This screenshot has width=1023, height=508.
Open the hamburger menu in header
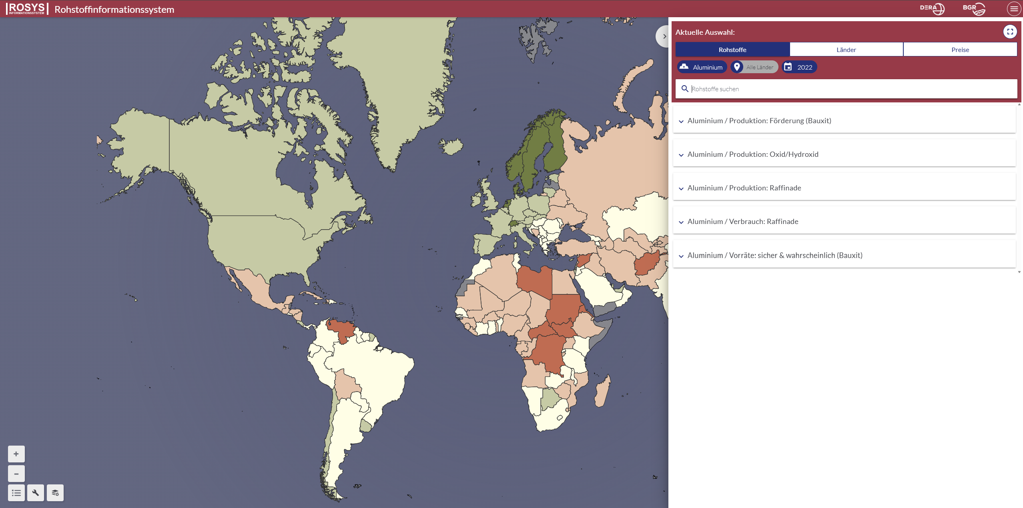point(1014,9)
